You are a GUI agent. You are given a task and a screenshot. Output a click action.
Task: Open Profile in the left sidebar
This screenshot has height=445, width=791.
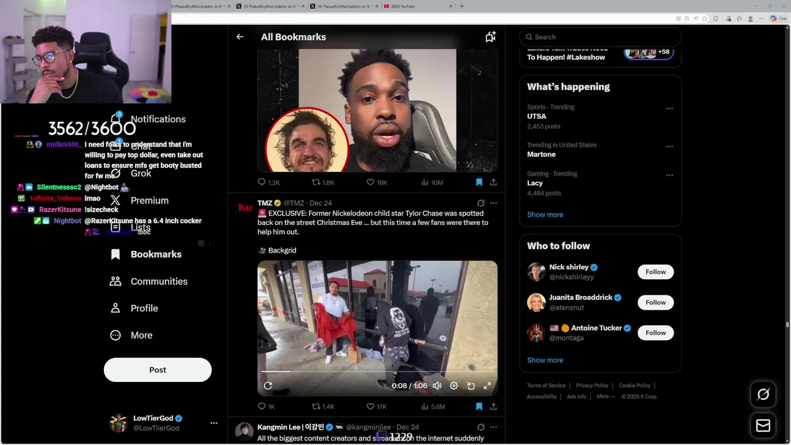click(134, 308)
